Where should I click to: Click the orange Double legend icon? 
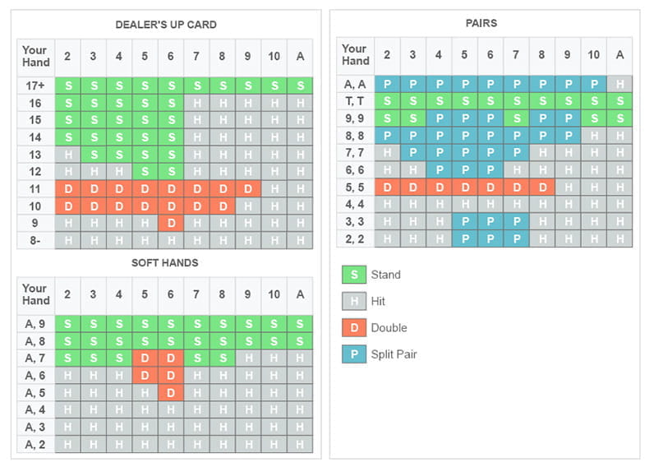pos(352,327)
